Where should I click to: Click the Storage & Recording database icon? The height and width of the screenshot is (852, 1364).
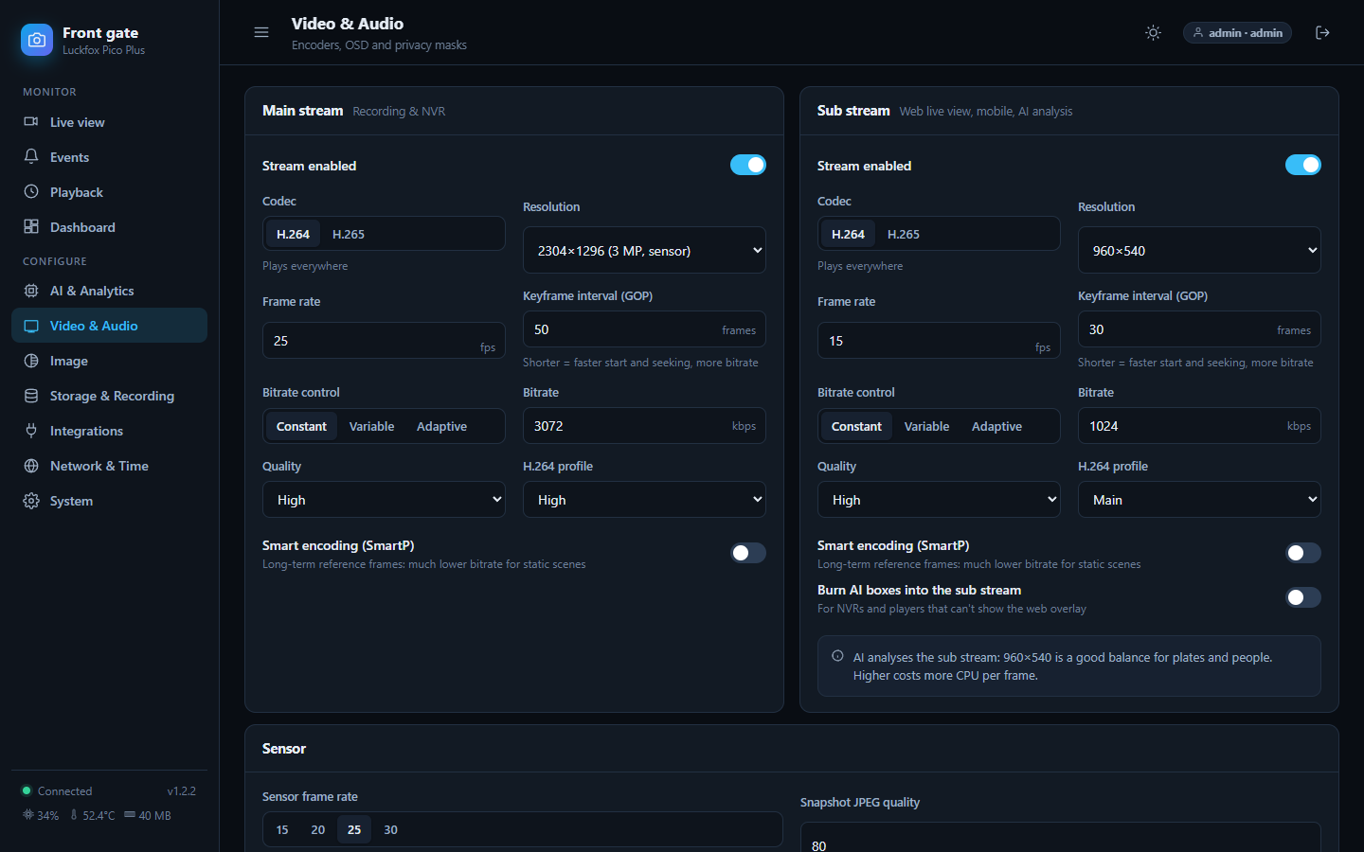(x=31, y=396)
